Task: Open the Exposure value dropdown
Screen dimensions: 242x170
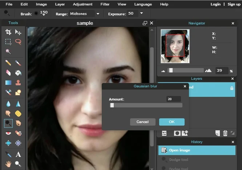Action: (x=141, y=13)
